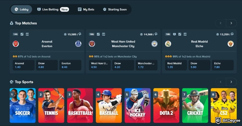242x126 pixels.
Task: Open the Live Betting tab
Action: 53,9
